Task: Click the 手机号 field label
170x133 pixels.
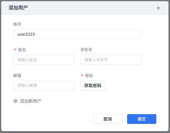Action: [x=86, y=50]
